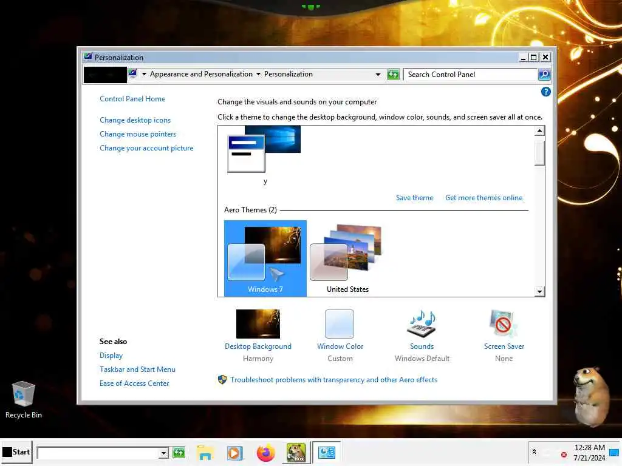Open Taskbar and Start Menu link
The height and width of the screenshot is (466, 622).
pos(137,370)
